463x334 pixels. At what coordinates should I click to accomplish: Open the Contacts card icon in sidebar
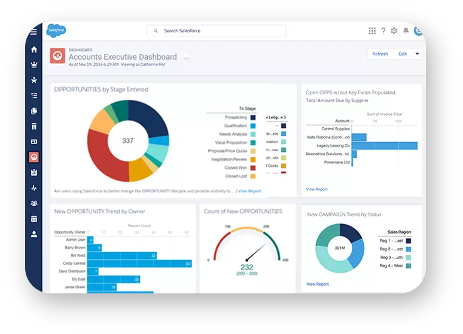[34, 142]
